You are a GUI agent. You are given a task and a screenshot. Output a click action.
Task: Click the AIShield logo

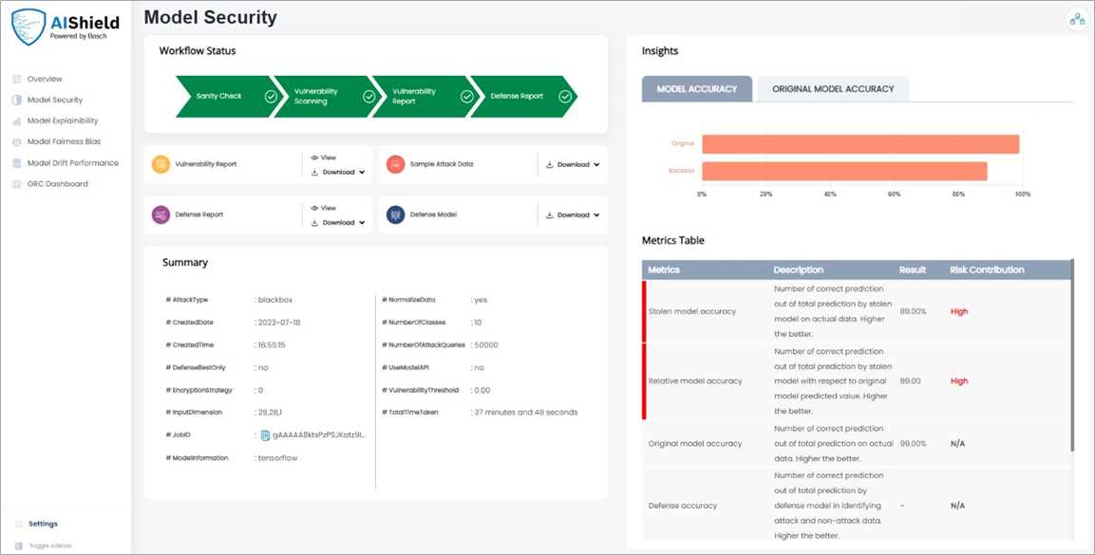pyautogui.click(x=65, y=24)
